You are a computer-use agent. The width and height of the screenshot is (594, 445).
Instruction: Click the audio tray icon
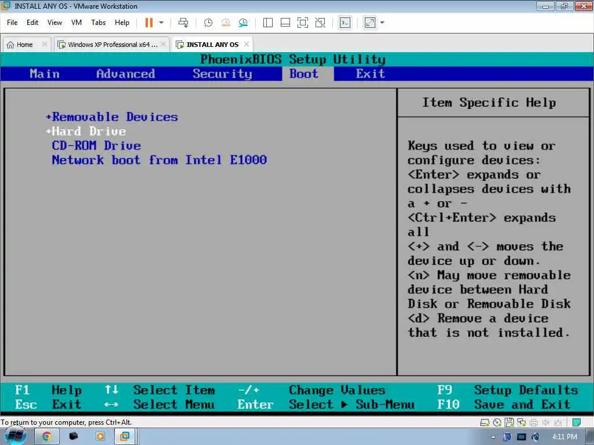pos(535,437)
